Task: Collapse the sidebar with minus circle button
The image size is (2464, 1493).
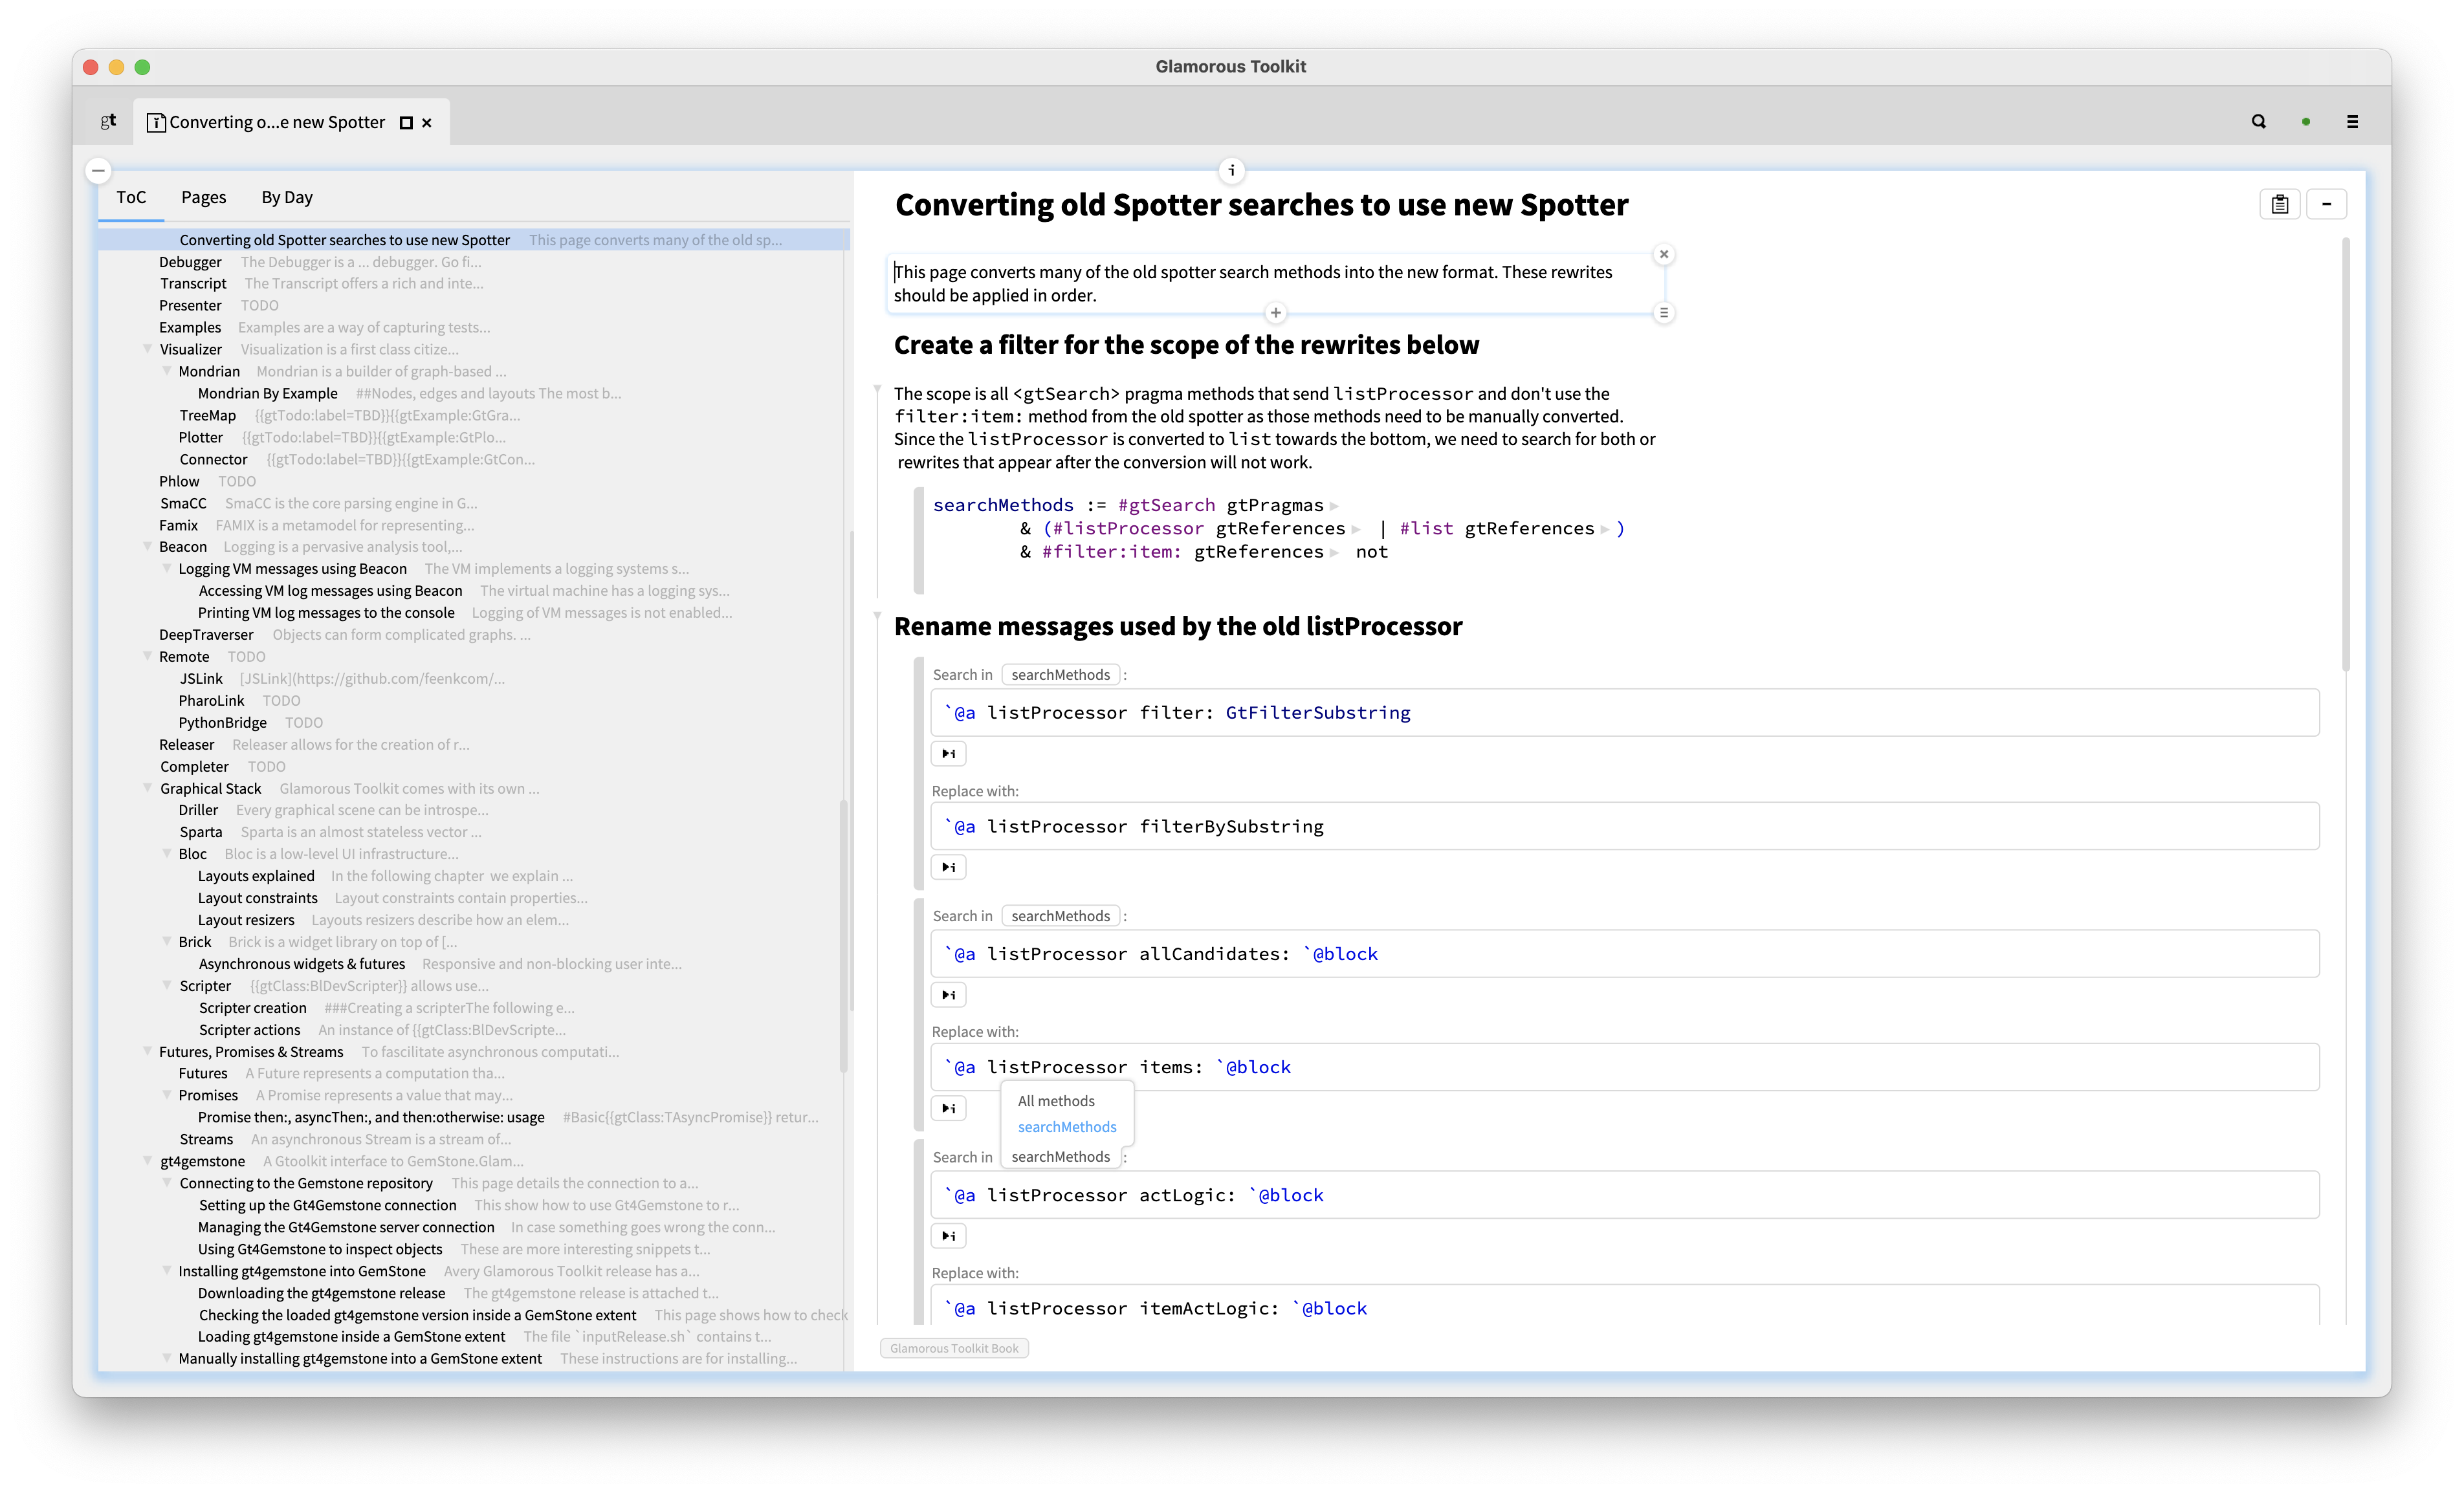Action: tap(98, 170)
